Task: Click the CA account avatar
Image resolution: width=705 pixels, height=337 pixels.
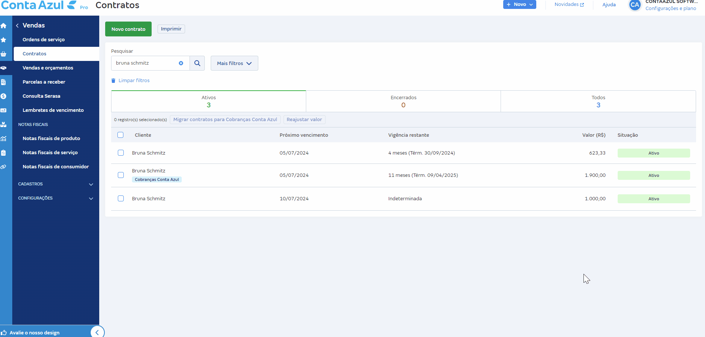Action: [x=635, y=5]
